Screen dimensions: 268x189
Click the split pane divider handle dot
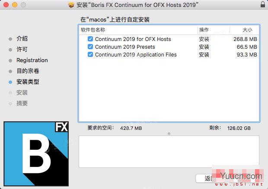tap(169, 134)
